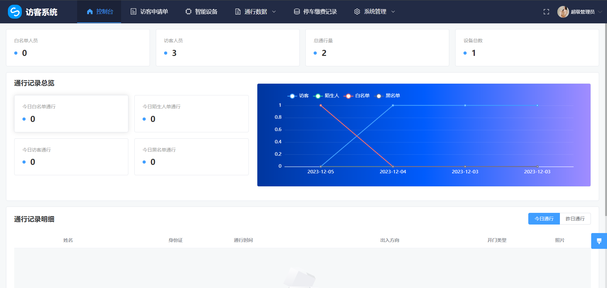Expand the 通行数据 dropdown arrow

tap(274, 12)
